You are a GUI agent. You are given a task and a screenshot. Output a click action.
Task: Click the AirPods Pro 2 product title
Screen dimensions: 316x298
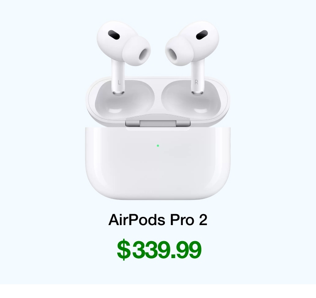point(158,220)
